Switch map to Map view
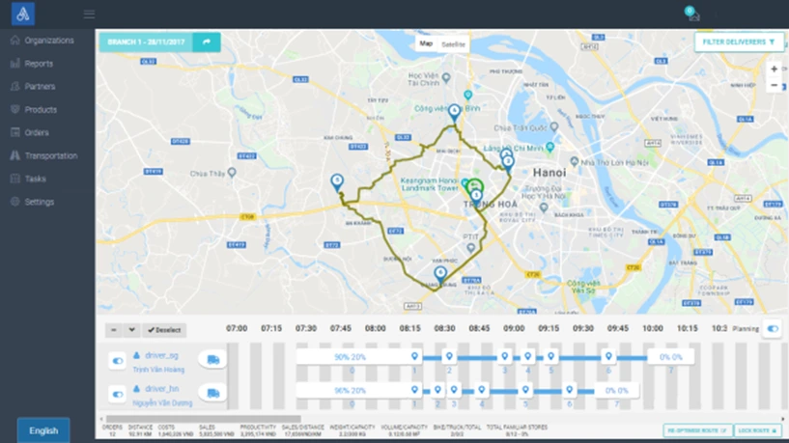This screenshot has width=789, height=443. point(426,43)
